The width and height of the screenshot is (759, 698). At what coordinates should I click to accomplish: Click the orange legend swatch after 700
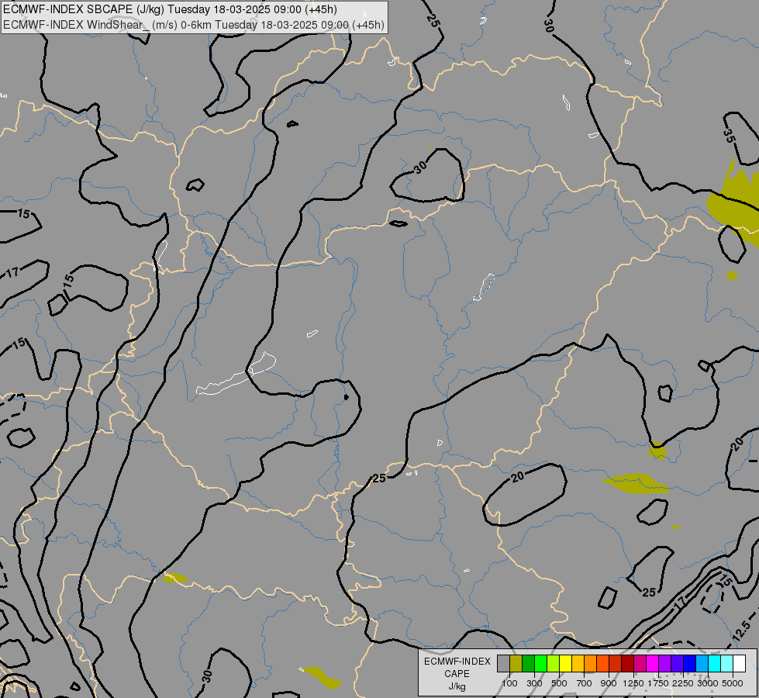591,663
